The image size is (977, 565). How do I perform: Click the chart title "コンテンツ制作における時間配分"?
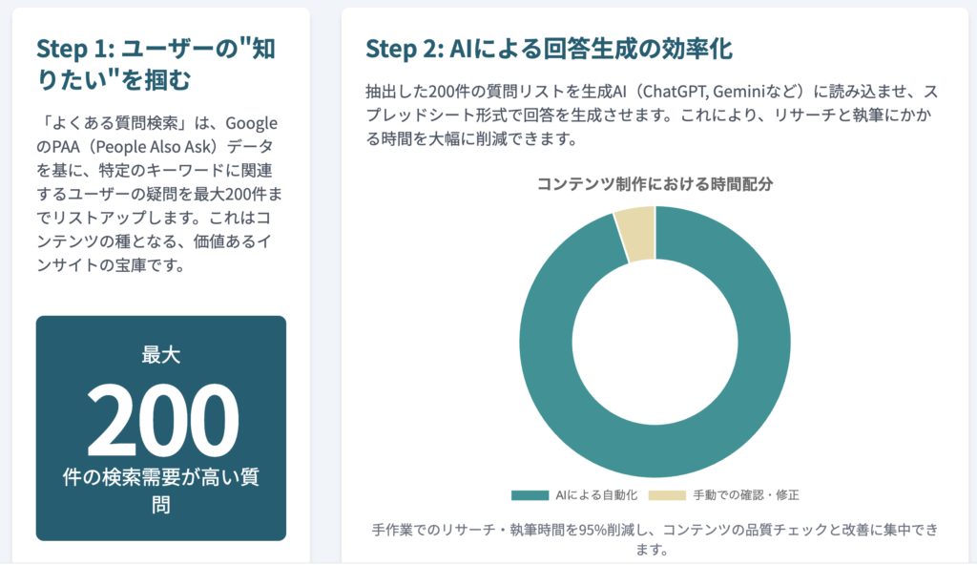655,183
